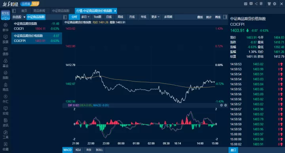The image size is (285, 153).
Task: Open the mail envelope icon in title bar
Action: [245, 4]
